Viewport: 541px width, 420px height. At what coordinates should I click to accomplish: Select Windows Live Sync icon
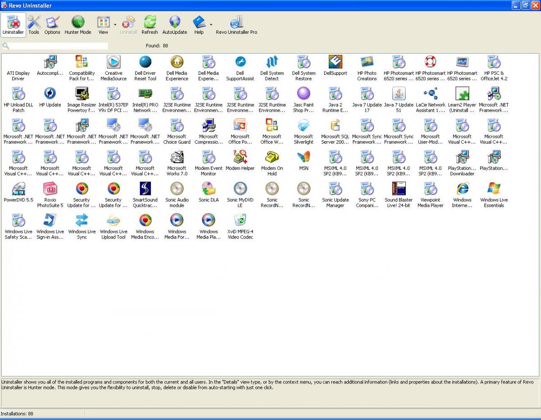pyautogui.click(x=82, y=220)
